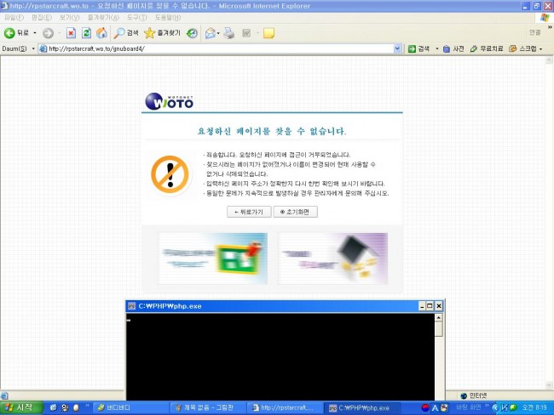Image resolution: width=554 pixels, height=415 pixels.
Task: Click the greyed Forward arrow icon
Action: click(48, 33)
